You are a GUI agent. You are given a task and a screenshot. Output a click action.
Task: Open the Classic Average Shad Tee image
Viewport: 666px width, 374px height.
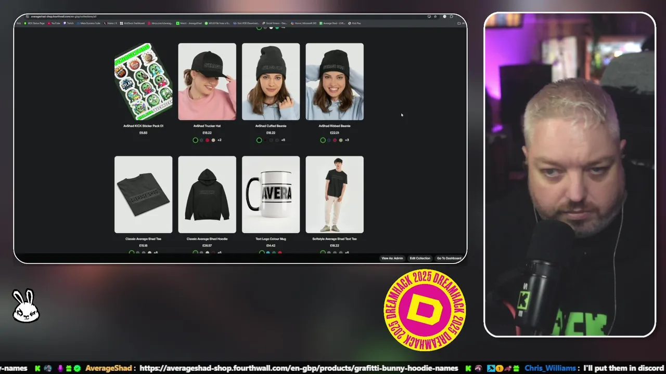click(x=143, y=194)
